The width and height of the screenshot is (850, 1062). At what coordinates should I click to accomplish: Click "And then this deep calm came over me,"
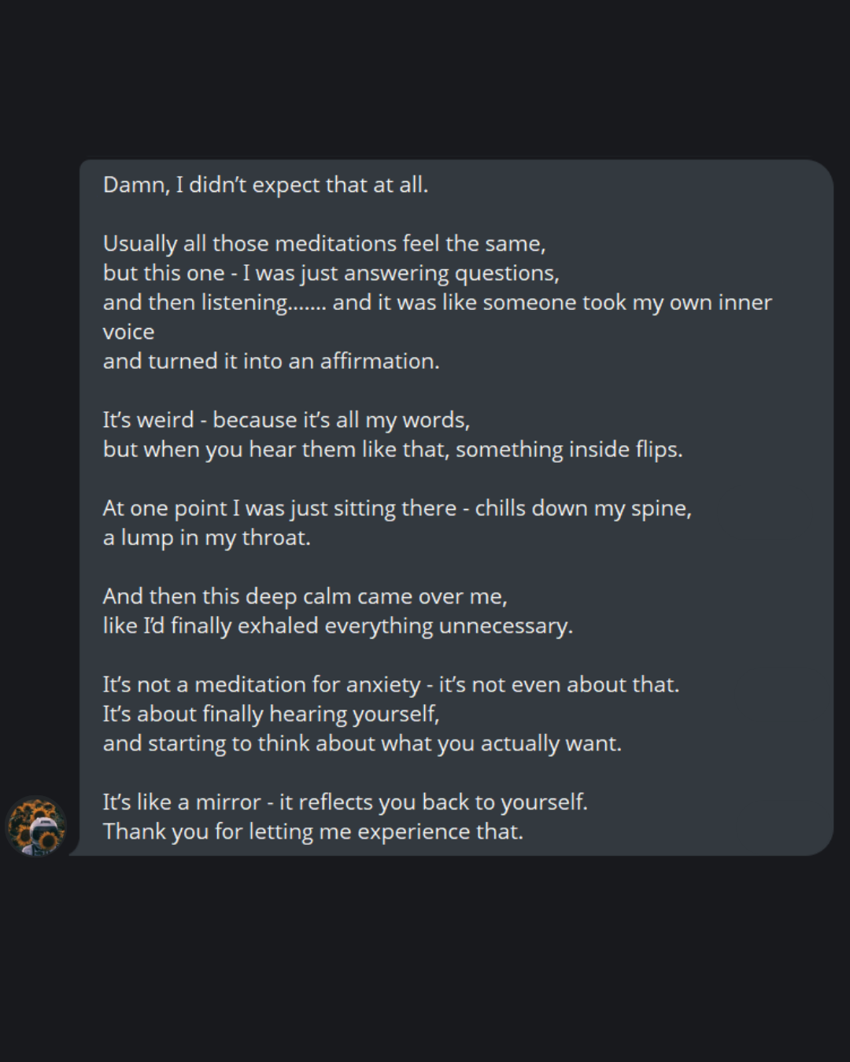click(305, 596)
